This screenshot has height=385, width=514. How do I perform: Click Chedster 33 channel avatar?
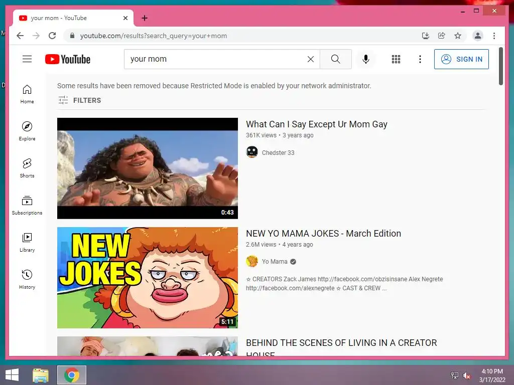252,152
